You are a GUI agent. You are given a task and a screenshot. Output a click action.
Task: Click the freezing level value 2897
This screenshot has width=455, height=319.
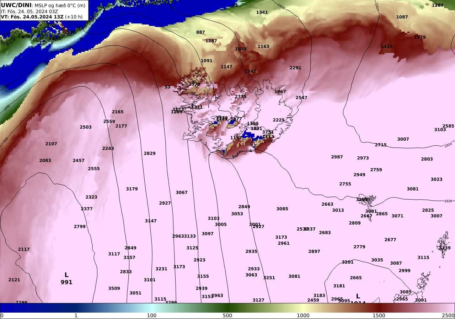(314, 252)
